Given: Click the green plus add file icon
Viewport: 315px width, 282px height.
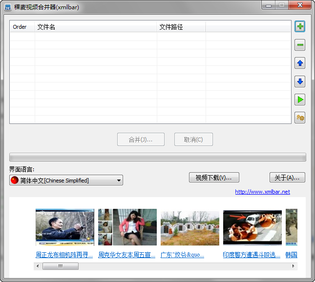Looking at the screenshot, I should 300,27.
